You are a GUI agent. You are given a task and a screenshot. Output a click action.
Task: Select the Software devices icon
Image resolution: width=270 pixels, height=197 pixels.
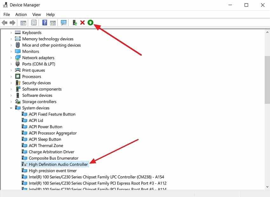point(18,95)
